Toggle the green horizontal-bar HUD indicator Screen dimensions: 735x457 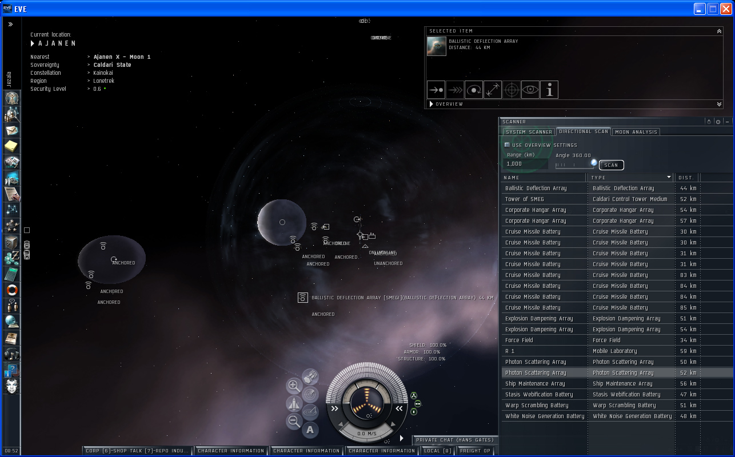click(x=418, y=404)
